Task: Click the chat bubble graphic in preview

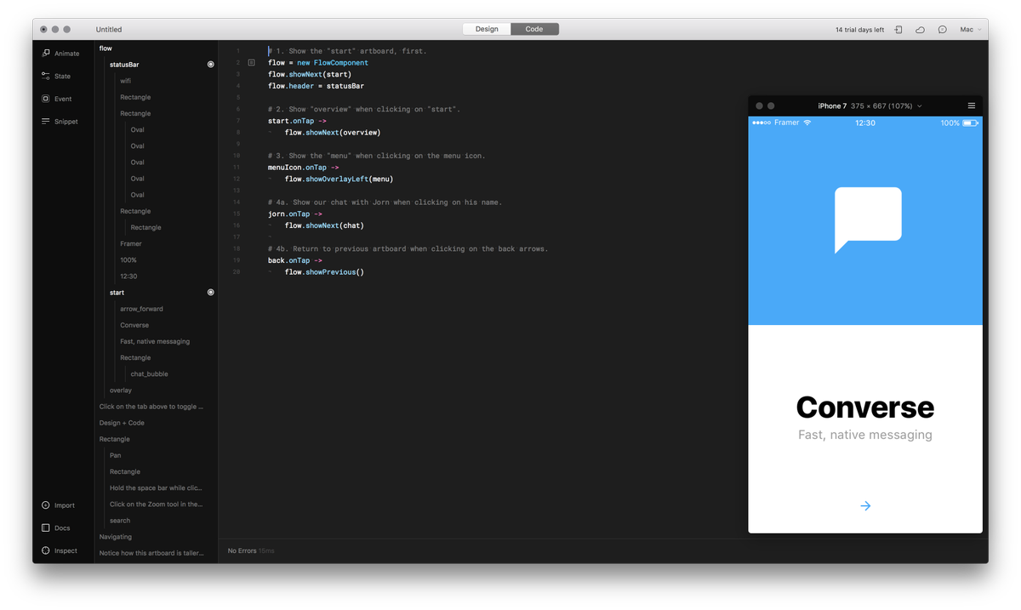Action: pyautogui.click(x=867, y=219)
